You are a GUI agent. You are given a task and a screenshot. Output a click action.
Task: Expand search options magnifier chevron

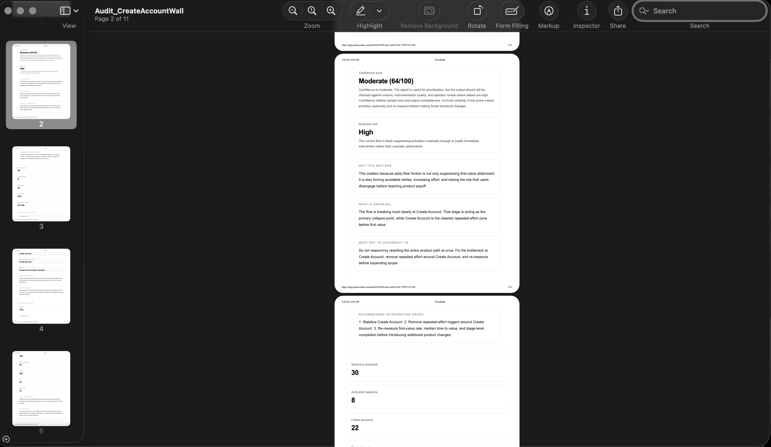pos(644,11)
